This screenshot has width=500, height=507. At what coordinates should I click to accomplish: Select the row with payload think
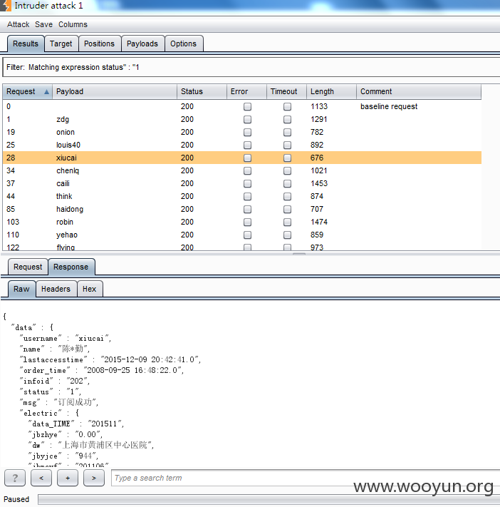coord(242,196)
